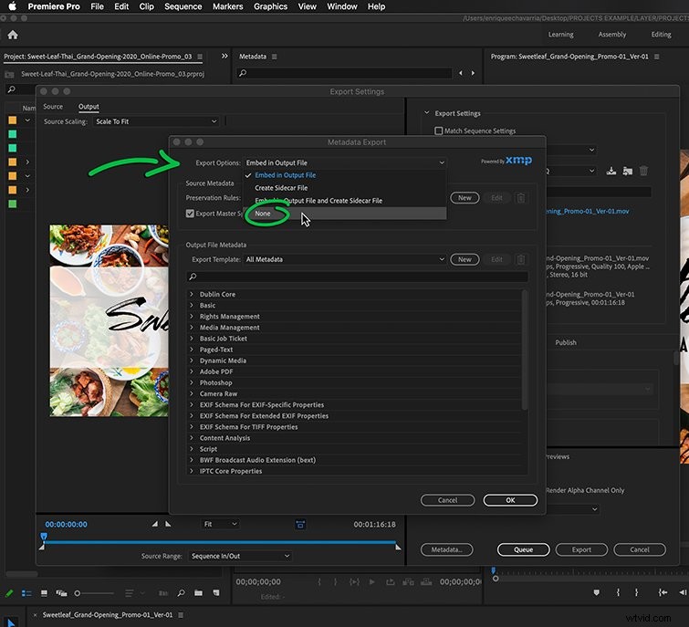Open the Graphics menu in menu bar
The height and width of the screenshot is (627, 689).
[x=270, y=6]
